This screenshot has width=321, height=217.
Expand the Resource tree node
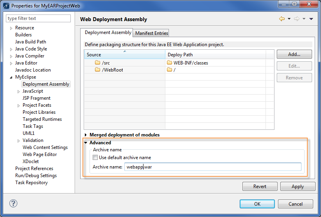[x=11, y=28]
